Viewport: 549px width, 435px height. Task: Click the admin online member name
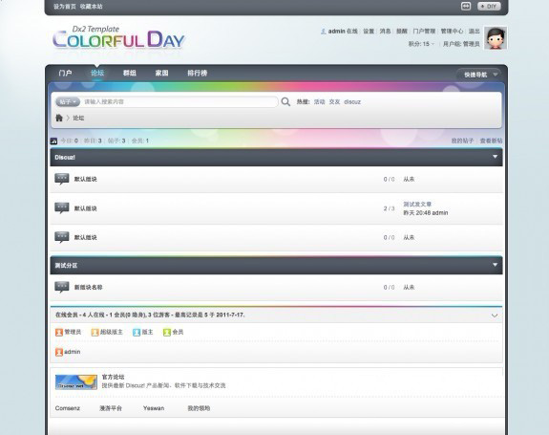pyautogui.click(x=73, y=352)
